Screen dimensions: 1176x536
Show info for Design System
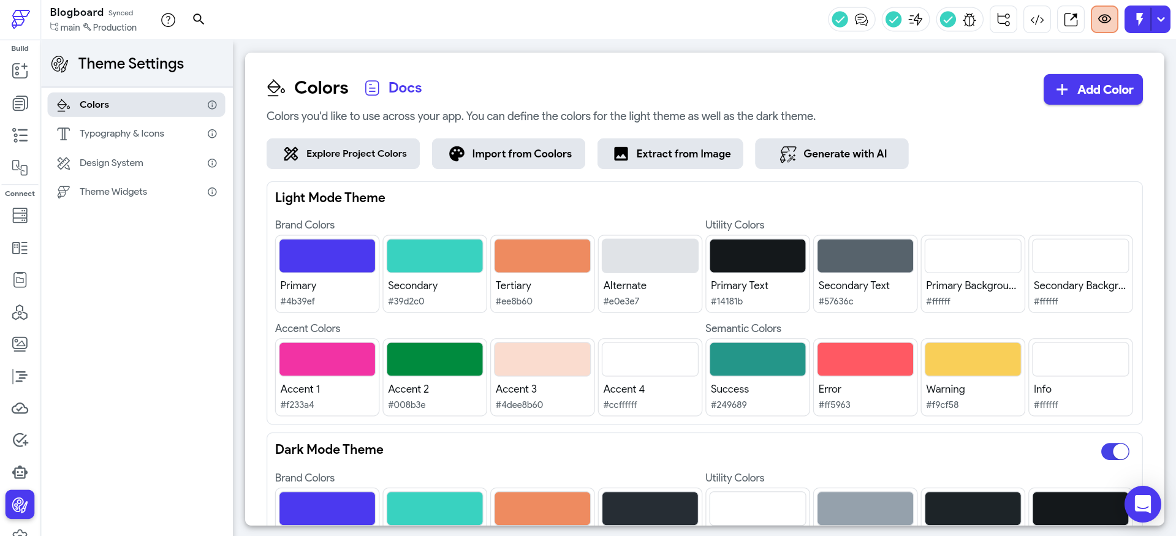point(212,163)
